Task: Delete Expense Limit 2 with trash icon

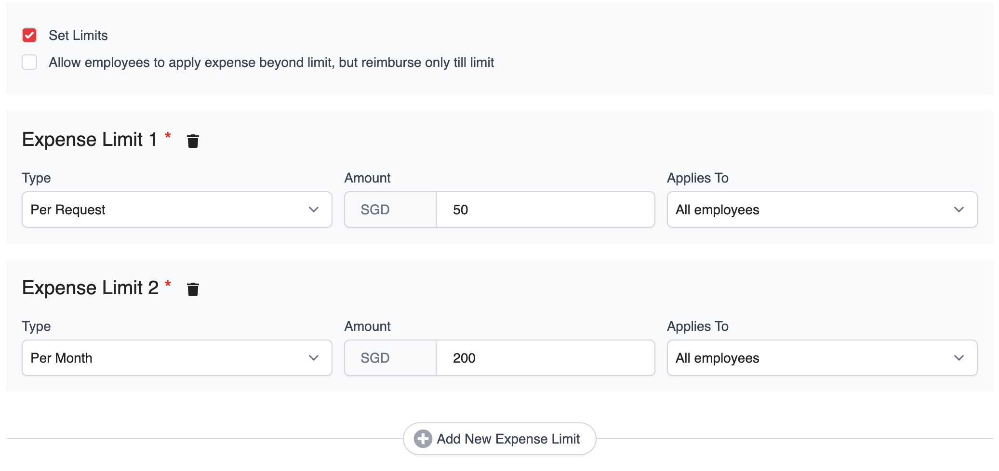Action: click(193, 289)
